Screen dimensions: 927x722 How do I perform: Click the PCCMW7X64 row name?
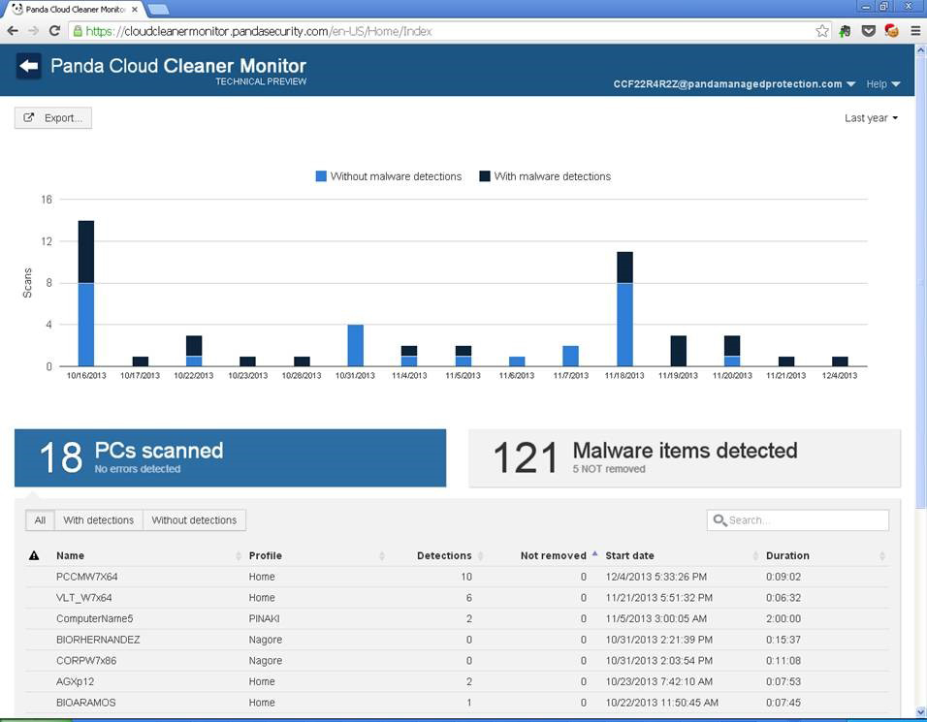click(x=87, y=577)
